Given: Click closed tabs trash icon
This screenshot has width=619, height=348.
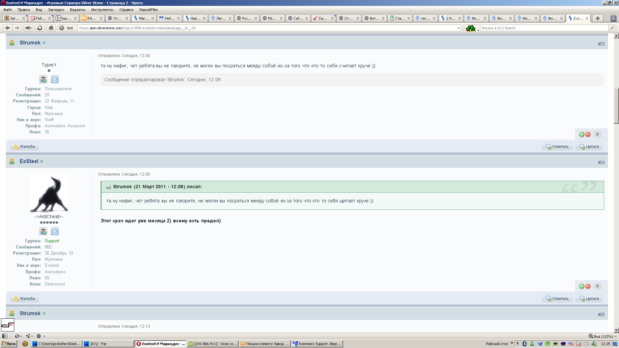Looking at the screenshot, I should 613,18.
